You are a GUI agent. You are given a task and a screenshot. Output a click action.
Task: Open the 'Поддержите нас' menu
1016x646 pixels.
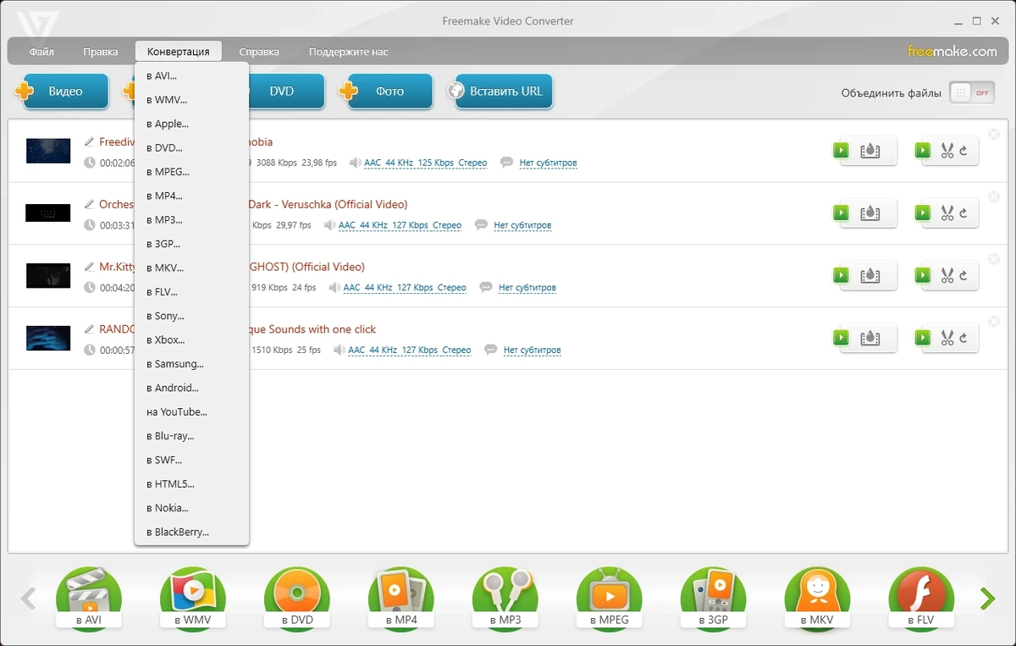(x=349, y=52)
